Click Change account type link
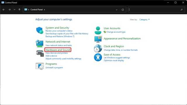187x105 pixels. pos(116,32)
